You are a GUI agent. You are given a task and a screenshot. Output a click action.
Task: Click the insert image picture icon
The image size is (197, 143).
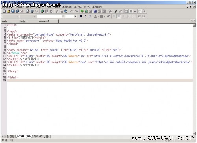86,11
